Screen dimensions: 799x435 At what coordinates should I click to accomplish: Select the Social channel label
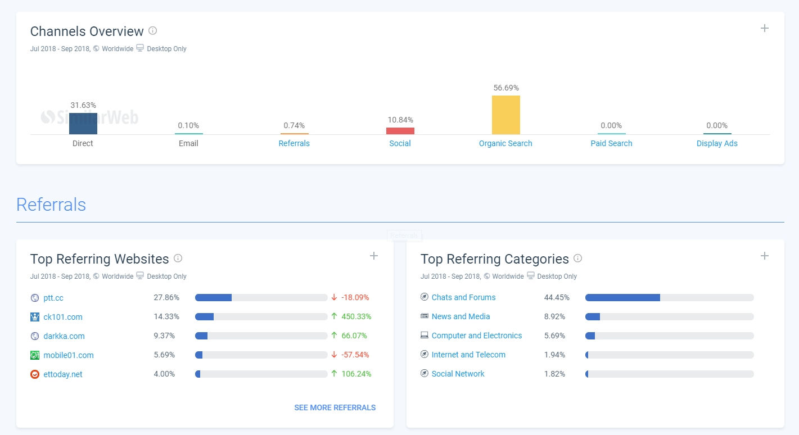pyautogui.click(x=400, y=143)
